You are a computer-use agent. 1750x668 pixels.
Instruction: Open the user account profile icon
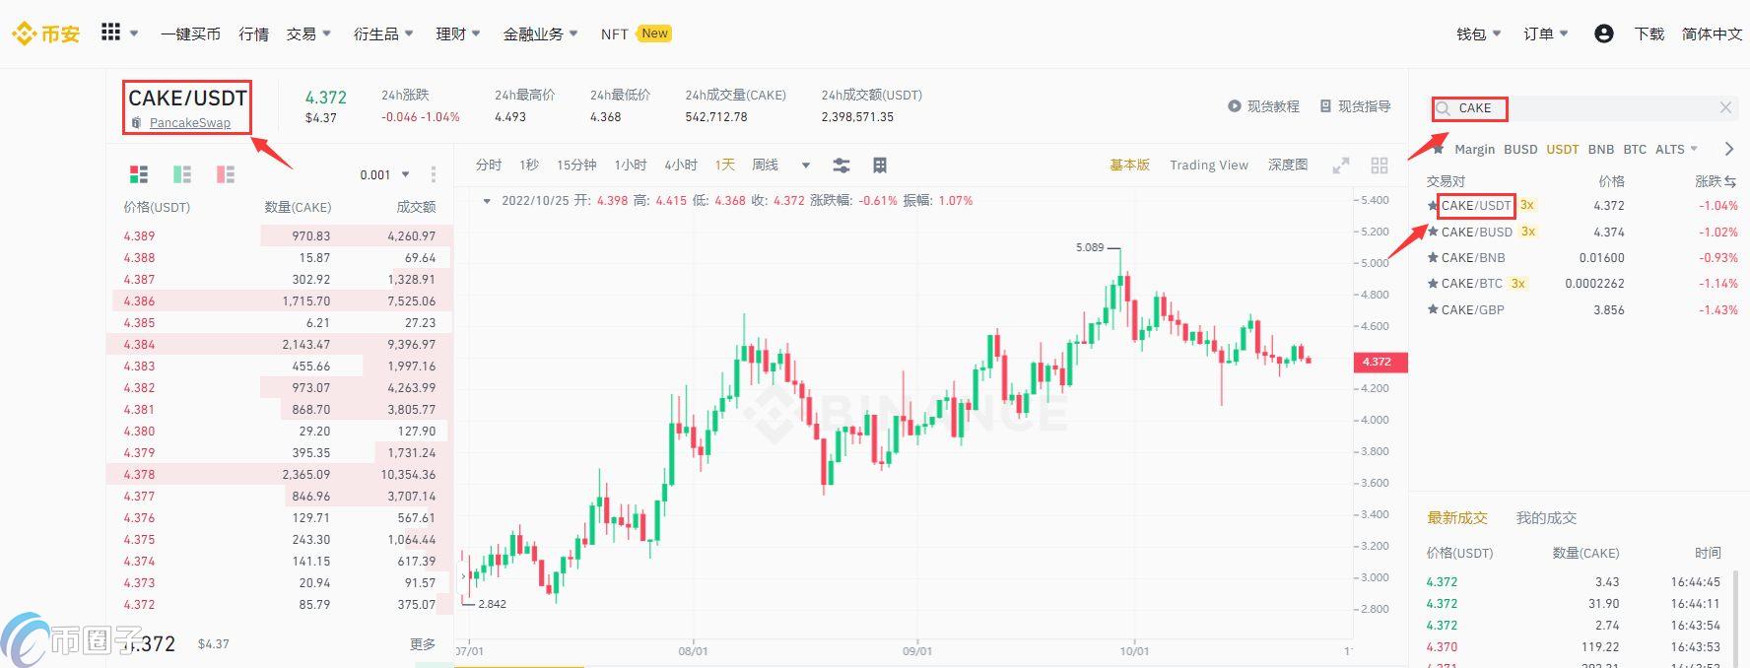pos(1603,33)
